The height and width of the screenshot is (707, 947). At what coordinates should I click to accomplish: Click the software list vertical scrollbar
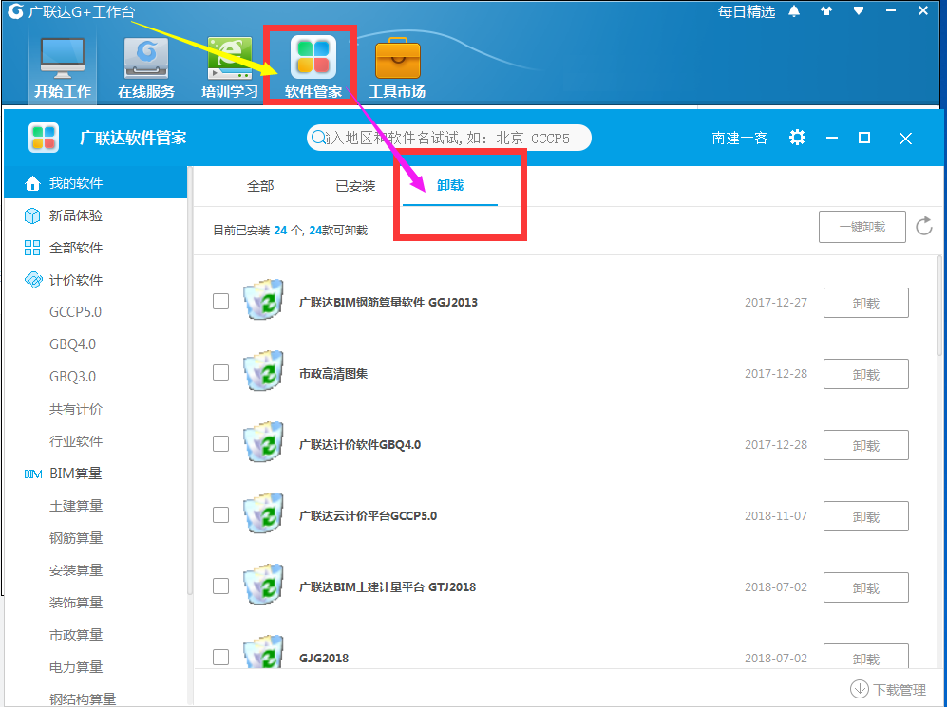coord(938,306)
